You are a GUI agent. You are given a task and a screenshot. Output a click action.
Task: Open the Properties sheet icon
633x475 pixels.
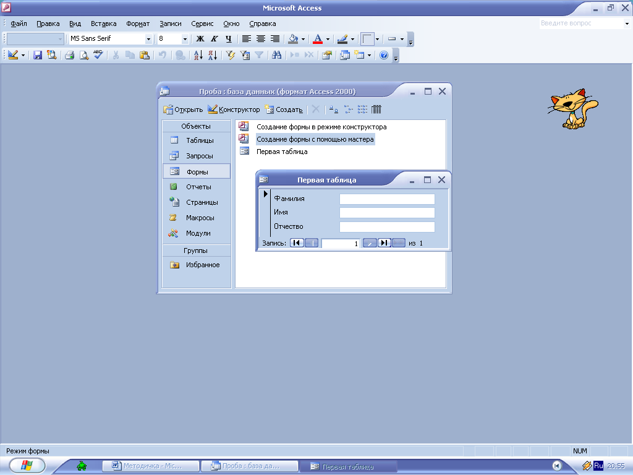pos(326,55)
